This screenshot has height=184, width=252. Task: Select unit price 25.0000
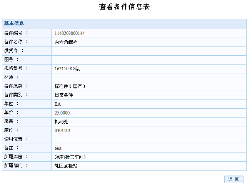pos(62,113)
